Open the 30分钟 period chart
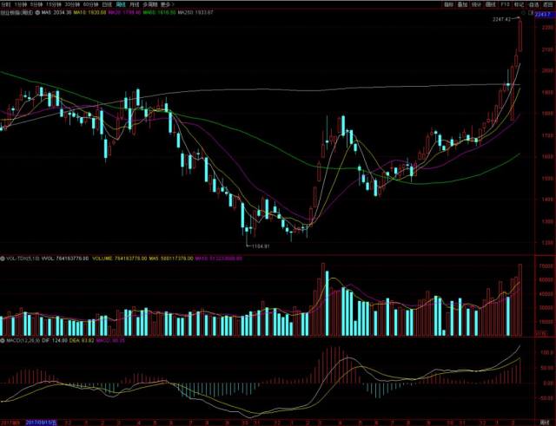The height and width of the screenshot is (426, 556). click(83, 4)
